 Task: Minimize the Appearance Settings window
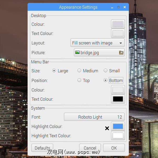coord(113,7)
